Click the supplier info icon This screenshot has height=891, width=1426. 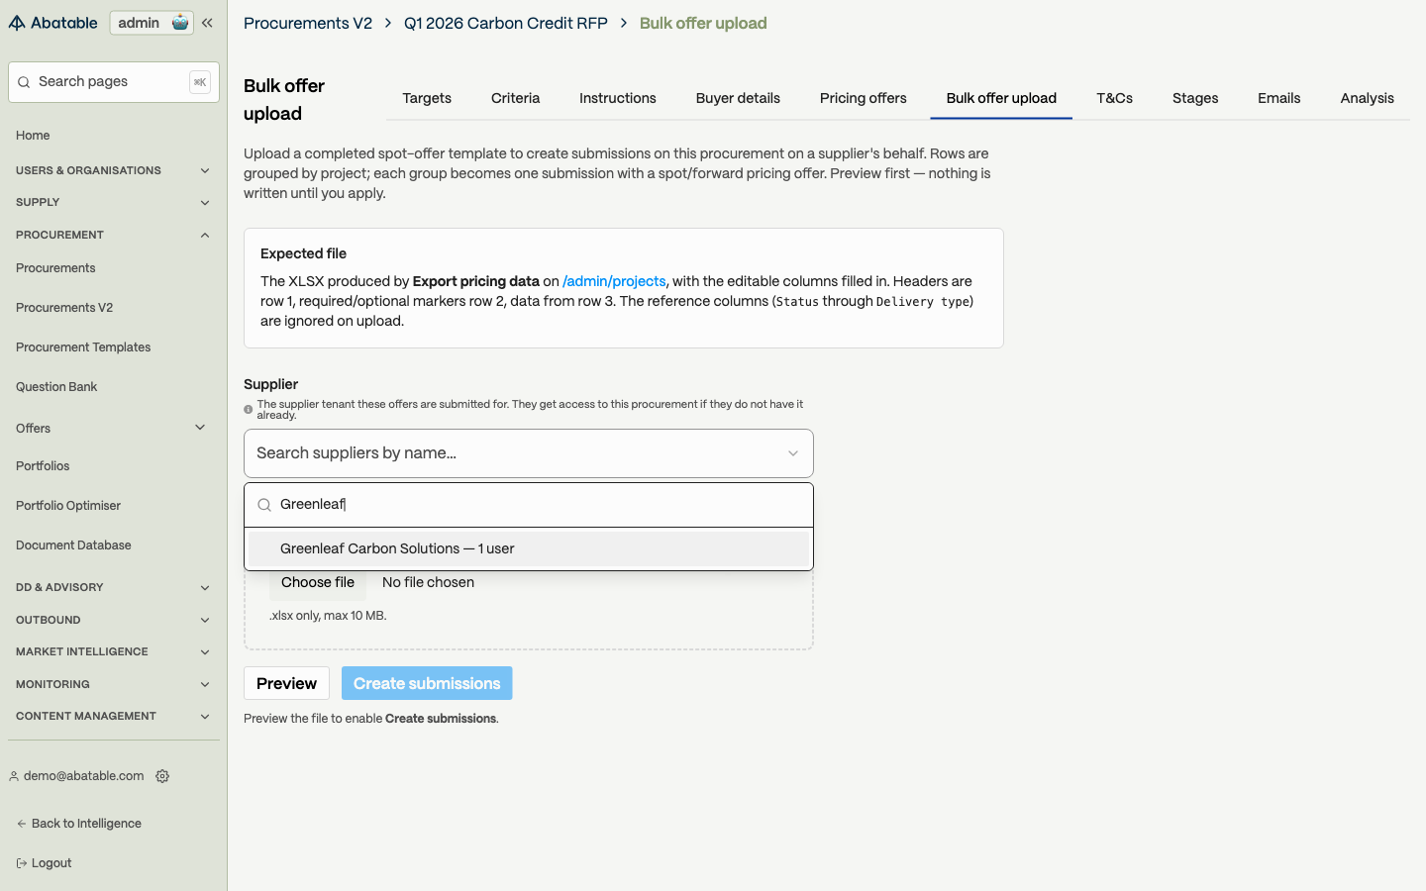click(x=249, y=409)
